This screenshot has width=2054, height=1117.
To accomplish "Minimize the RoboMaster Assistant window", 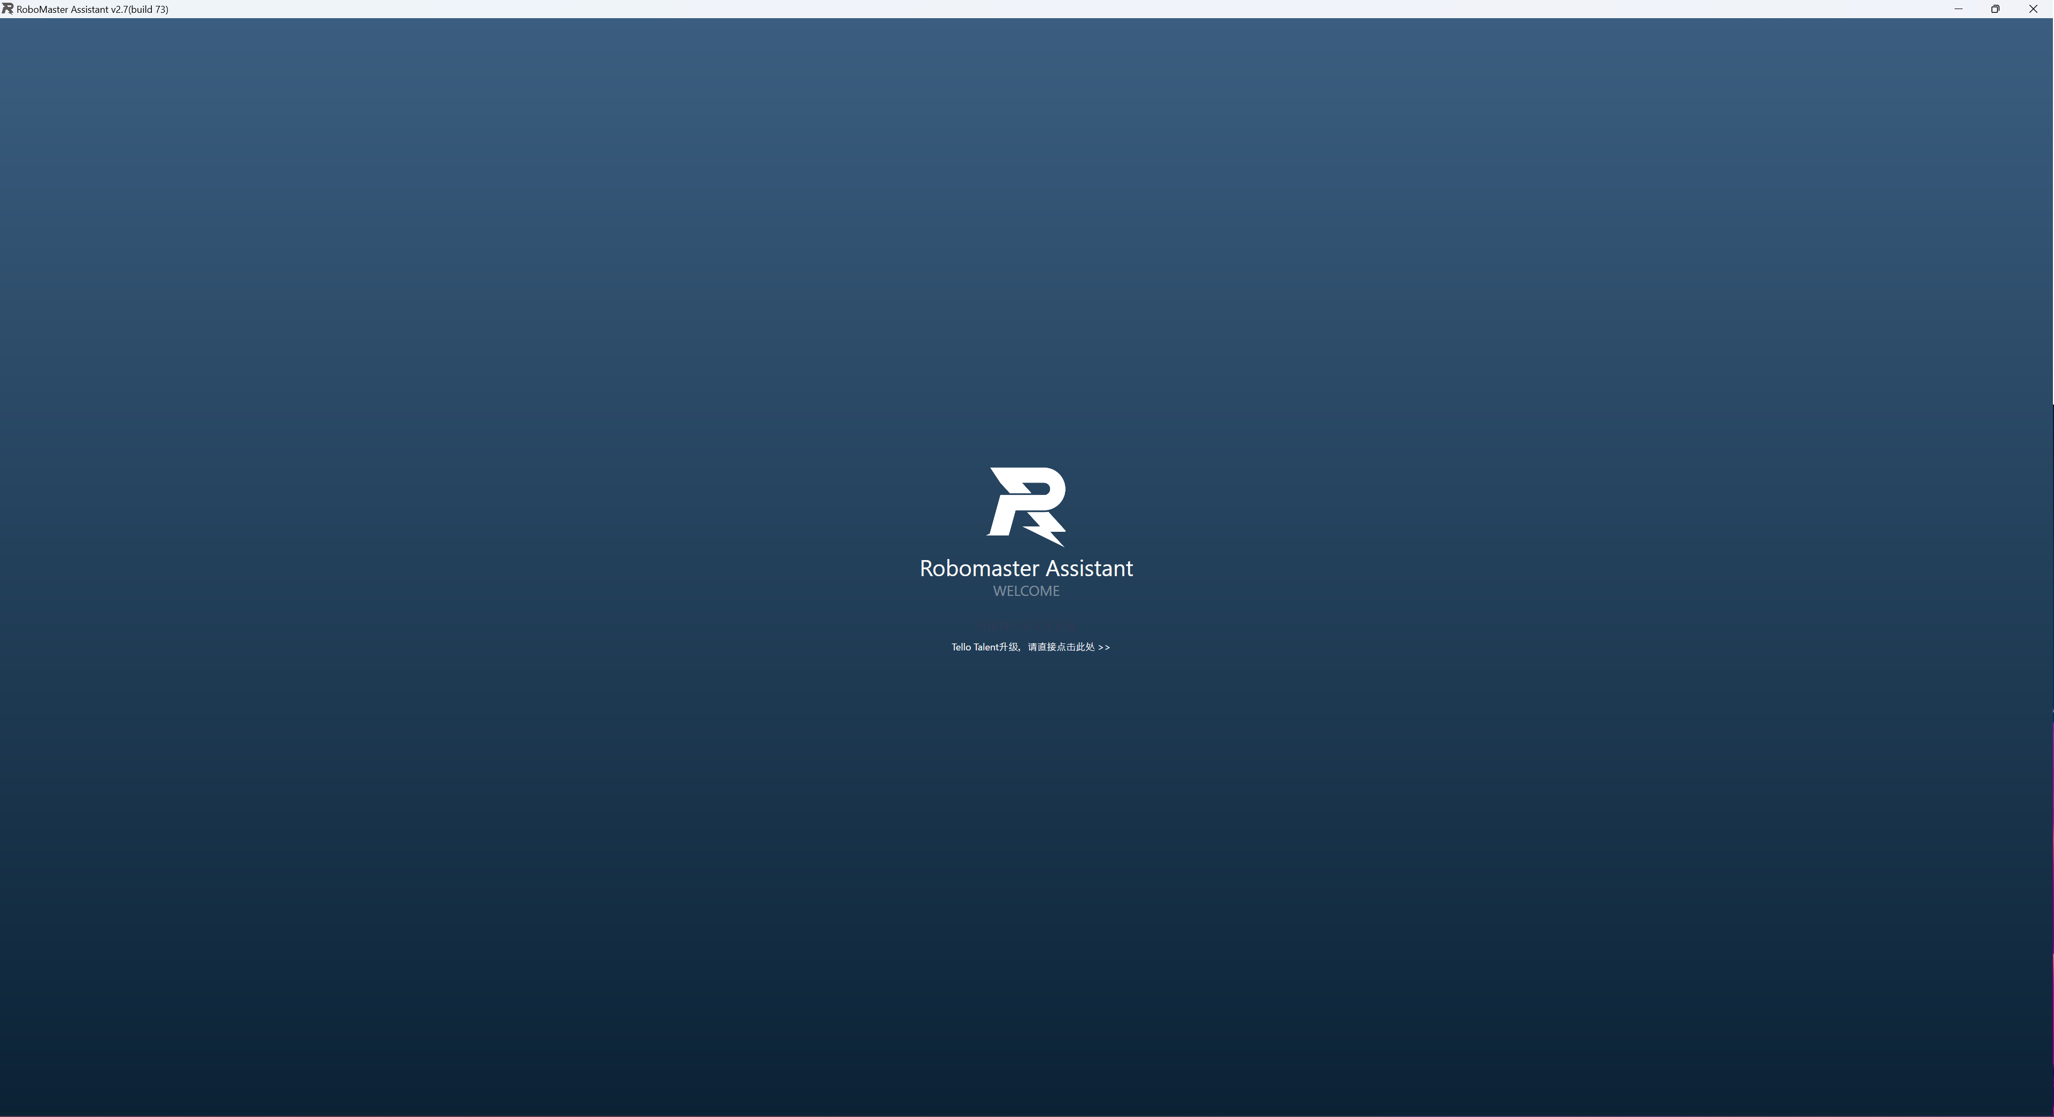I will 1958,9.
